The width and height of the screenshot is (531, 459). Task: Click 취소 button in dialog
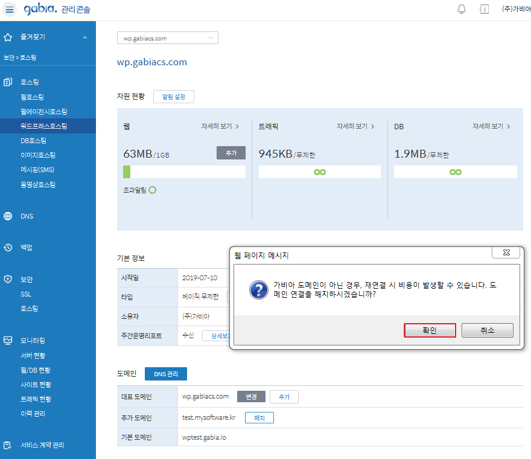point(488,330)
